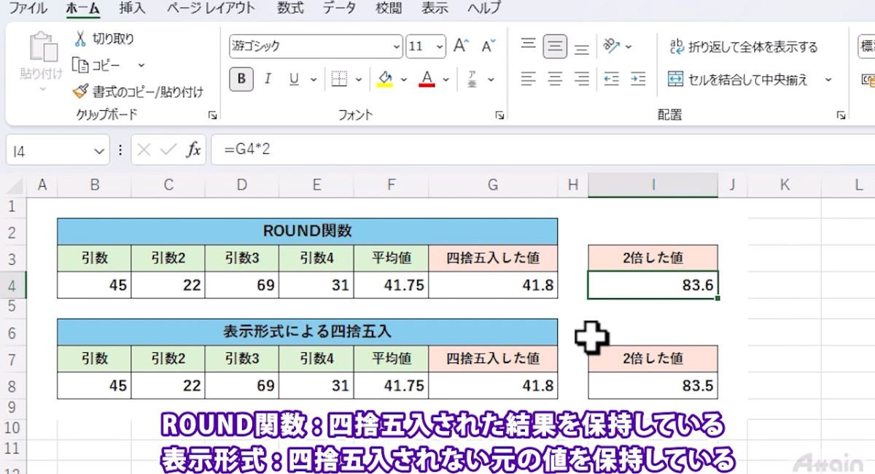Image resolution: width=875 pixels, height=474 pixels.
Task: Apply cell borders icon
Action: point(338,79)
